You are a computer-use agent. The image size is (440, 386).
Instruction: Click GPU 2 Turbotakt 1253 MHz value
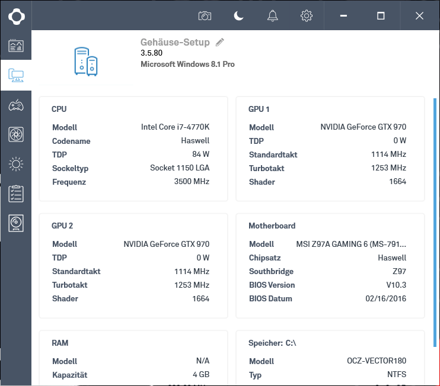pos(192,285)
